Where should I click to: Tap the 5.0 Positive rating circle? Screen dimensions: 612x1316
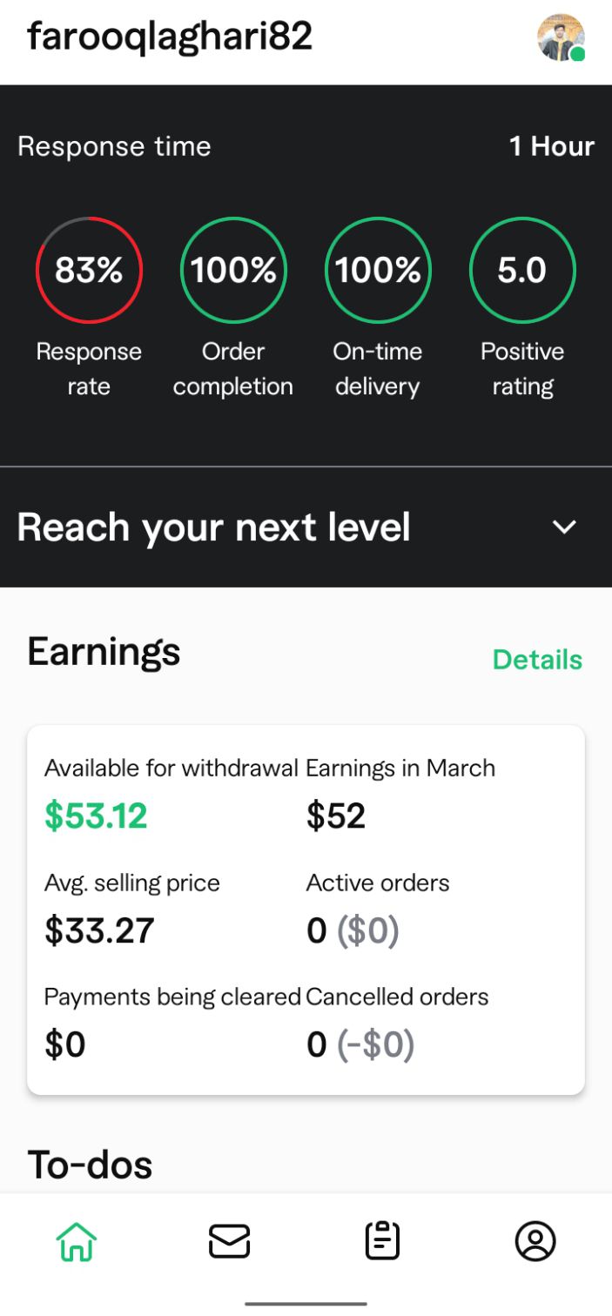522,271
